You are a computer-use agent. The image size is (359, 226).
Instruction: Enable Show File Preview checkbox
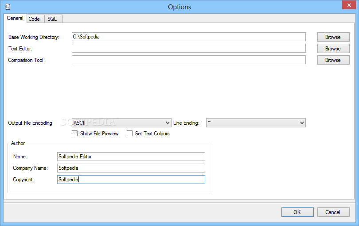pos(74,134)
